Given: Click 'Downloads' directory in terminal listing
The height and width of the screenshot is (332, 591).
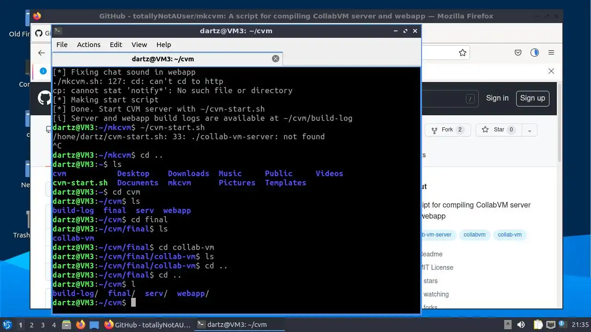Looking at the screenshot, I should click(x=188, y=173).
